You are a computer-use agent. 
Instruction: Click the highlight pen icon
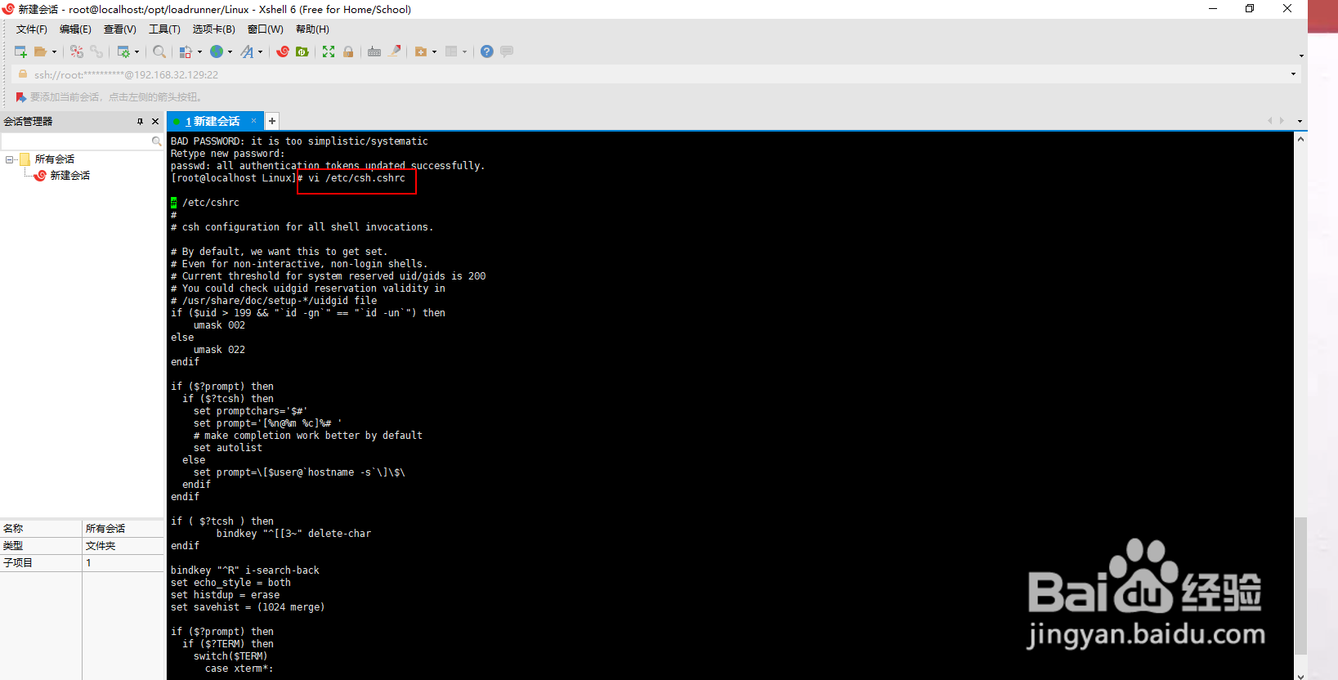click(395, 51)
